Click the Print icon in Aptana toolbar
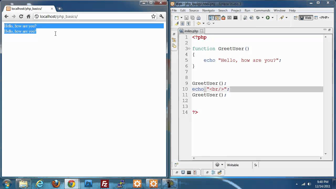Image resolution: width=336 pixels, height=189 pixels. tap(198, 18)
